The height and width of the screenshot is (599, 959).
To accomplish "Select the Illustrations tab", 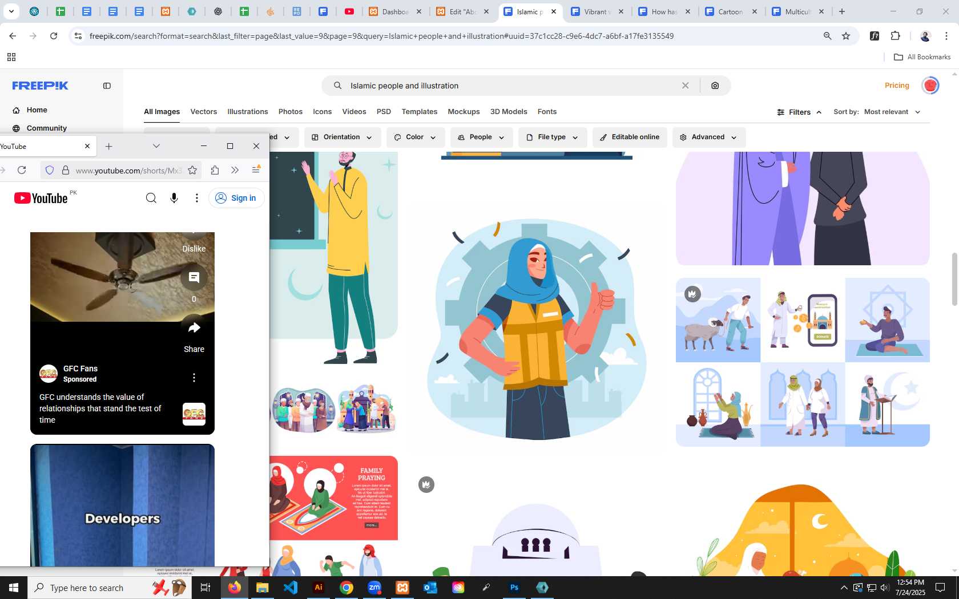I will [247, 112].
